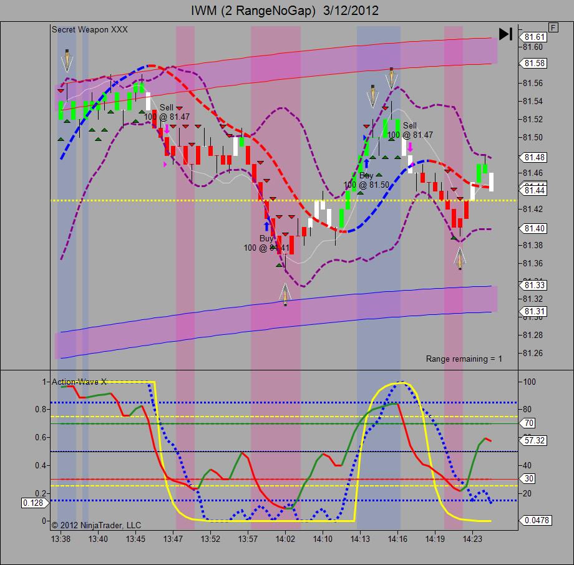
Task: Click the 14:23 time axis label
Action: tap(472, 539)
